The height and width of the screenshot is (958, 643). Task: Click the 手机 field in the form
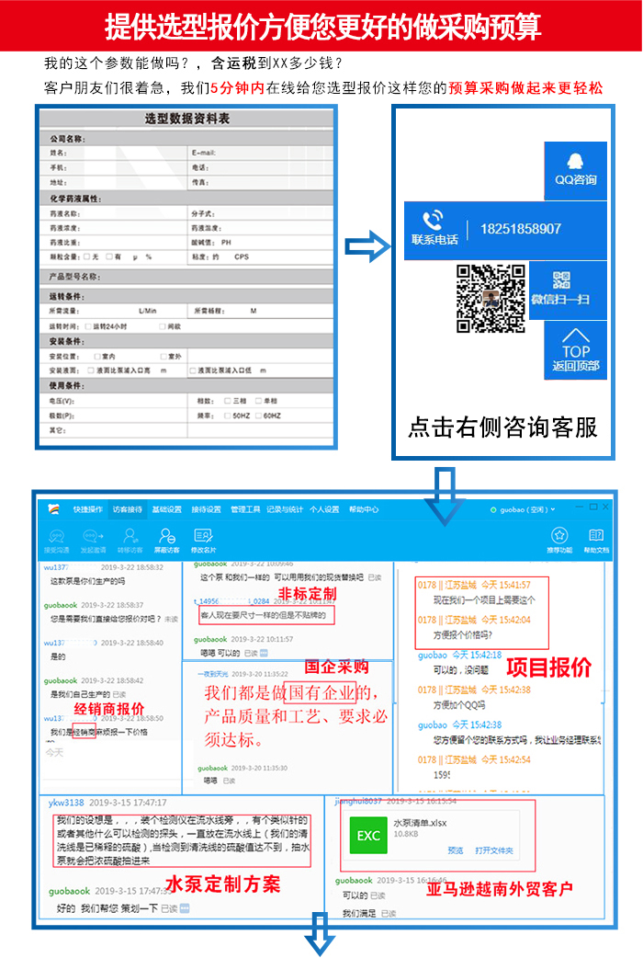[116, 167]
